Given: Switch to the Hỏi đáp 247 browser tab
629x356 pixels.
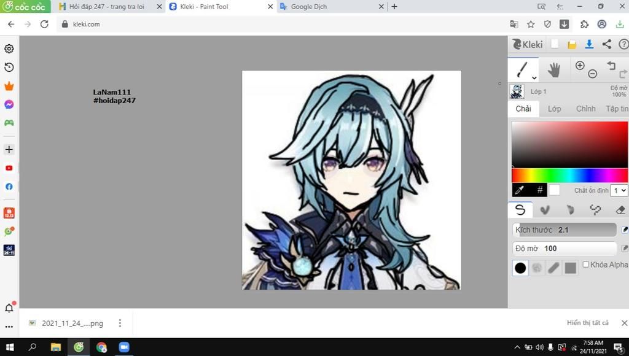Looking at the screenshot, I should pyautogui.click(x=107, y=7).
